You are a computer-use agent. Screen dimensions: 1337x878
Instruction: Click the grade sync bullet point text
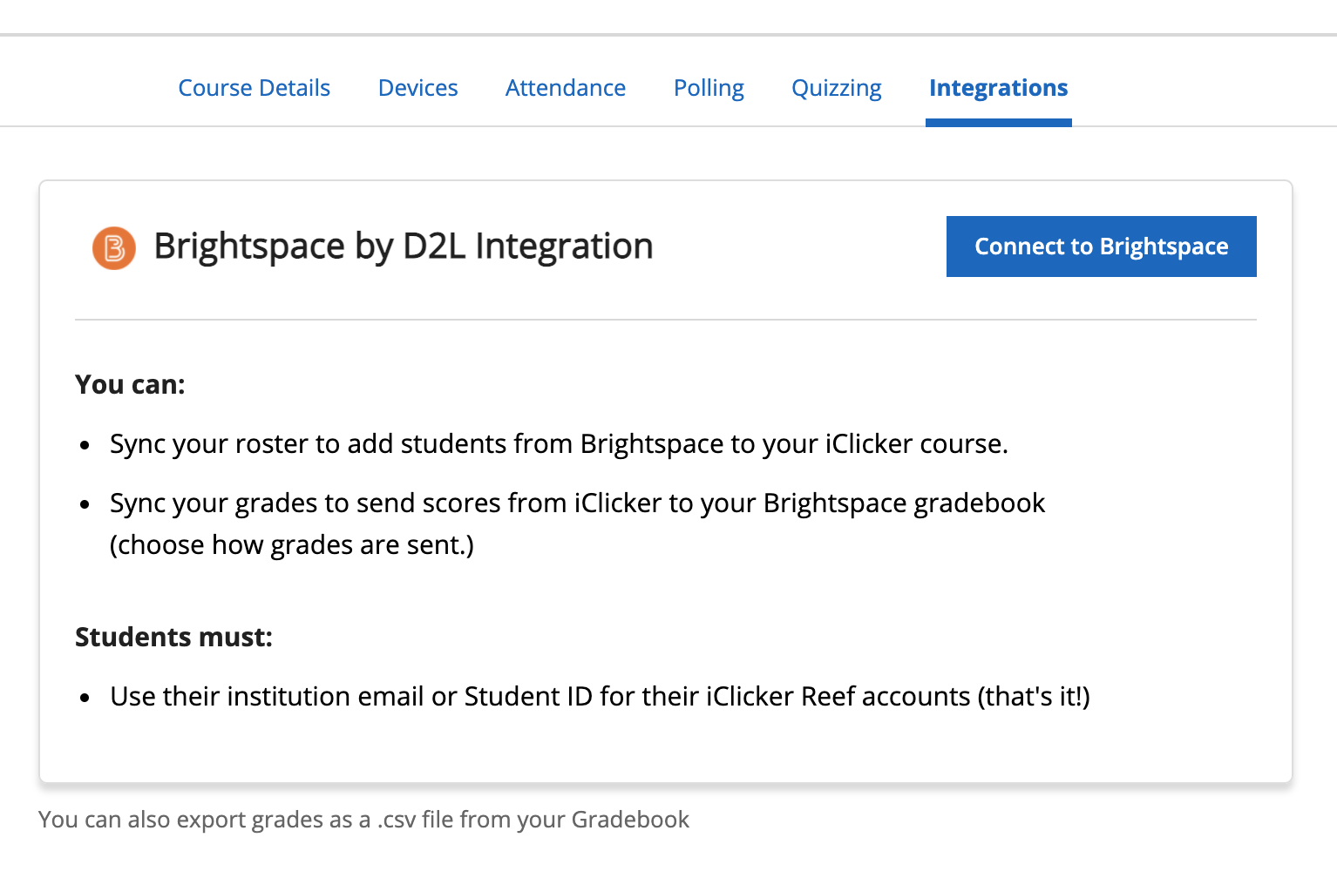pyautogui.click(x=577, y=503)
